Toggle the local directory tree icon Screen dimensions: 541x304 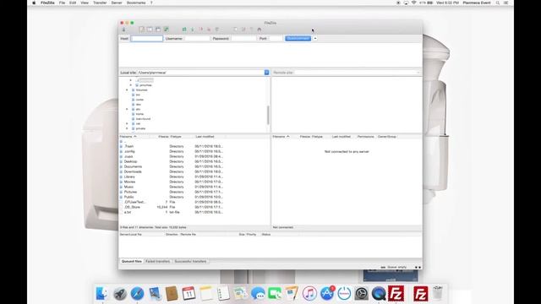(x=150, y=30)
